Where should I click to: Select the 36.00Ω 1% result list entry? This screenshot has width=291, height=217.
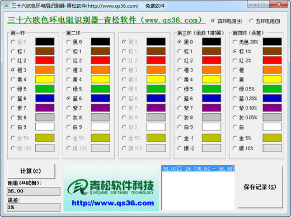[x=198, y=169]
